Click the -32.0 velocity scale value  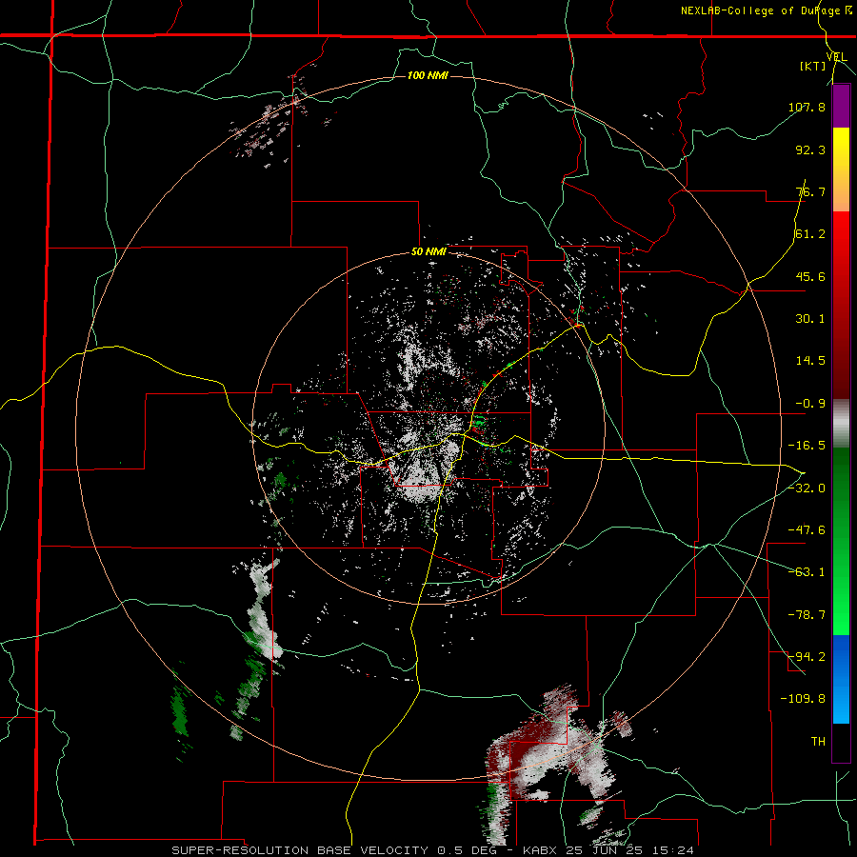807,488
